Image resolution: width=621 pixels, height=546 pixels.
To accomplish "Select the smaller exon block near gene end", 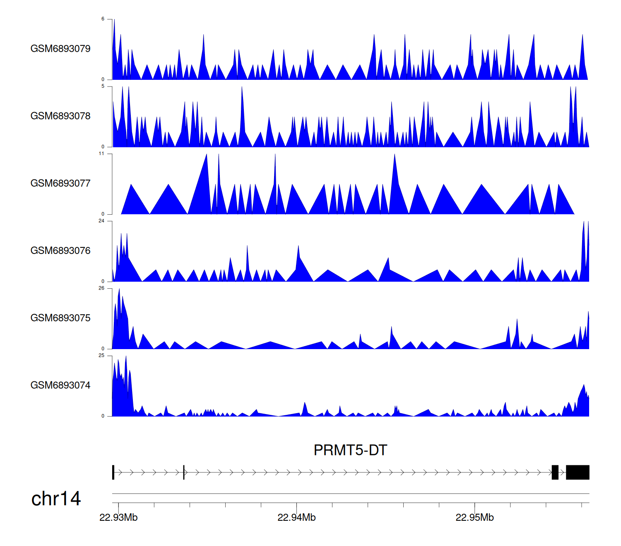I will tap(555, 472).
